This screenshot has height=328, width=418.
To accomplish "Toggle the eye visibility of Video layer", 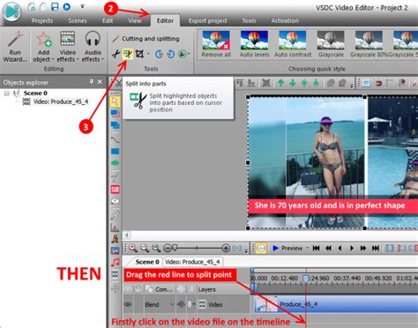I will tap(128, 304).
